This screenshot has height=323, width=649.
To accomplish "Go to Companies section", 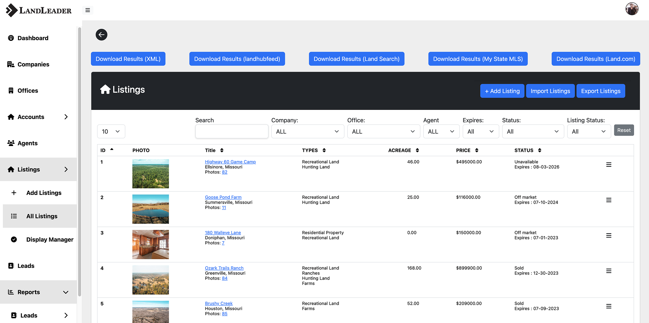I will coord(33,64).
